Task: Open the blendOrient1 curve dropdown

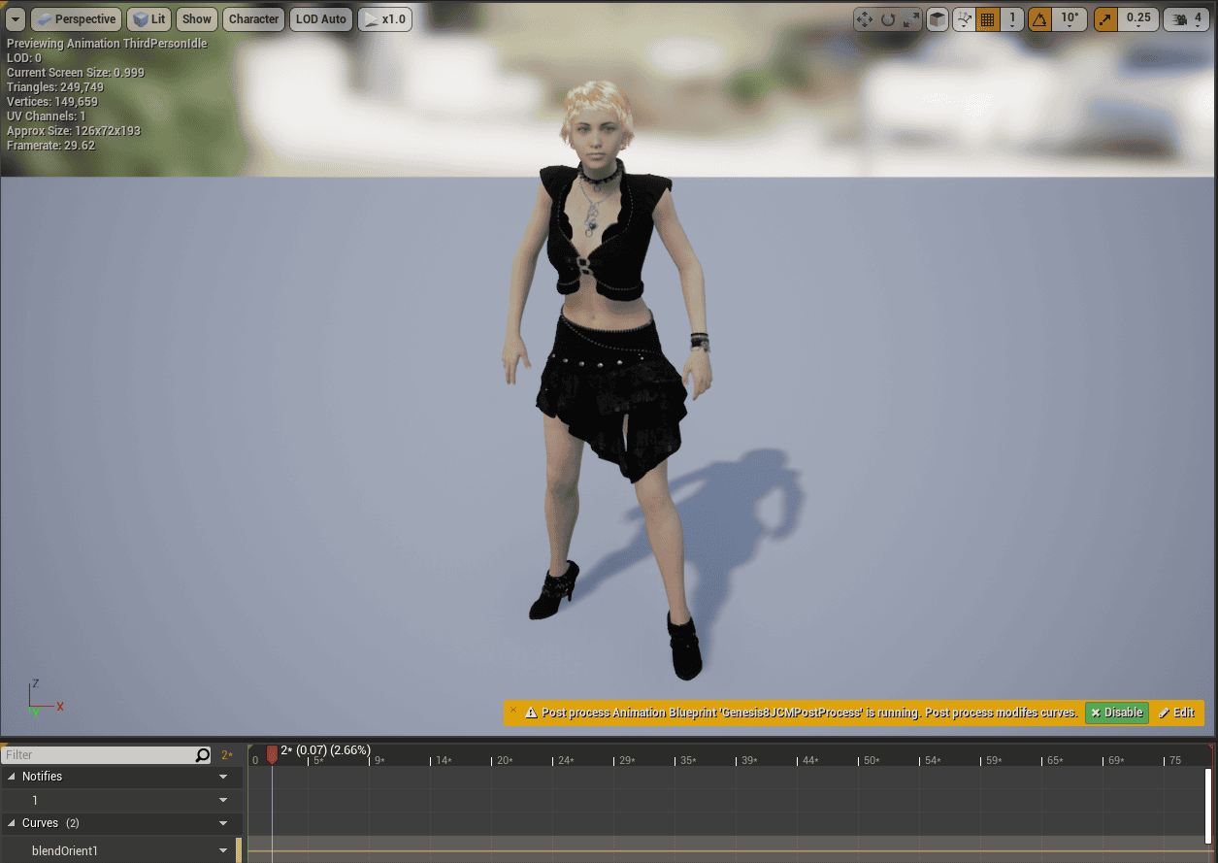Action: pyautogui.click(x=223, y=850)
